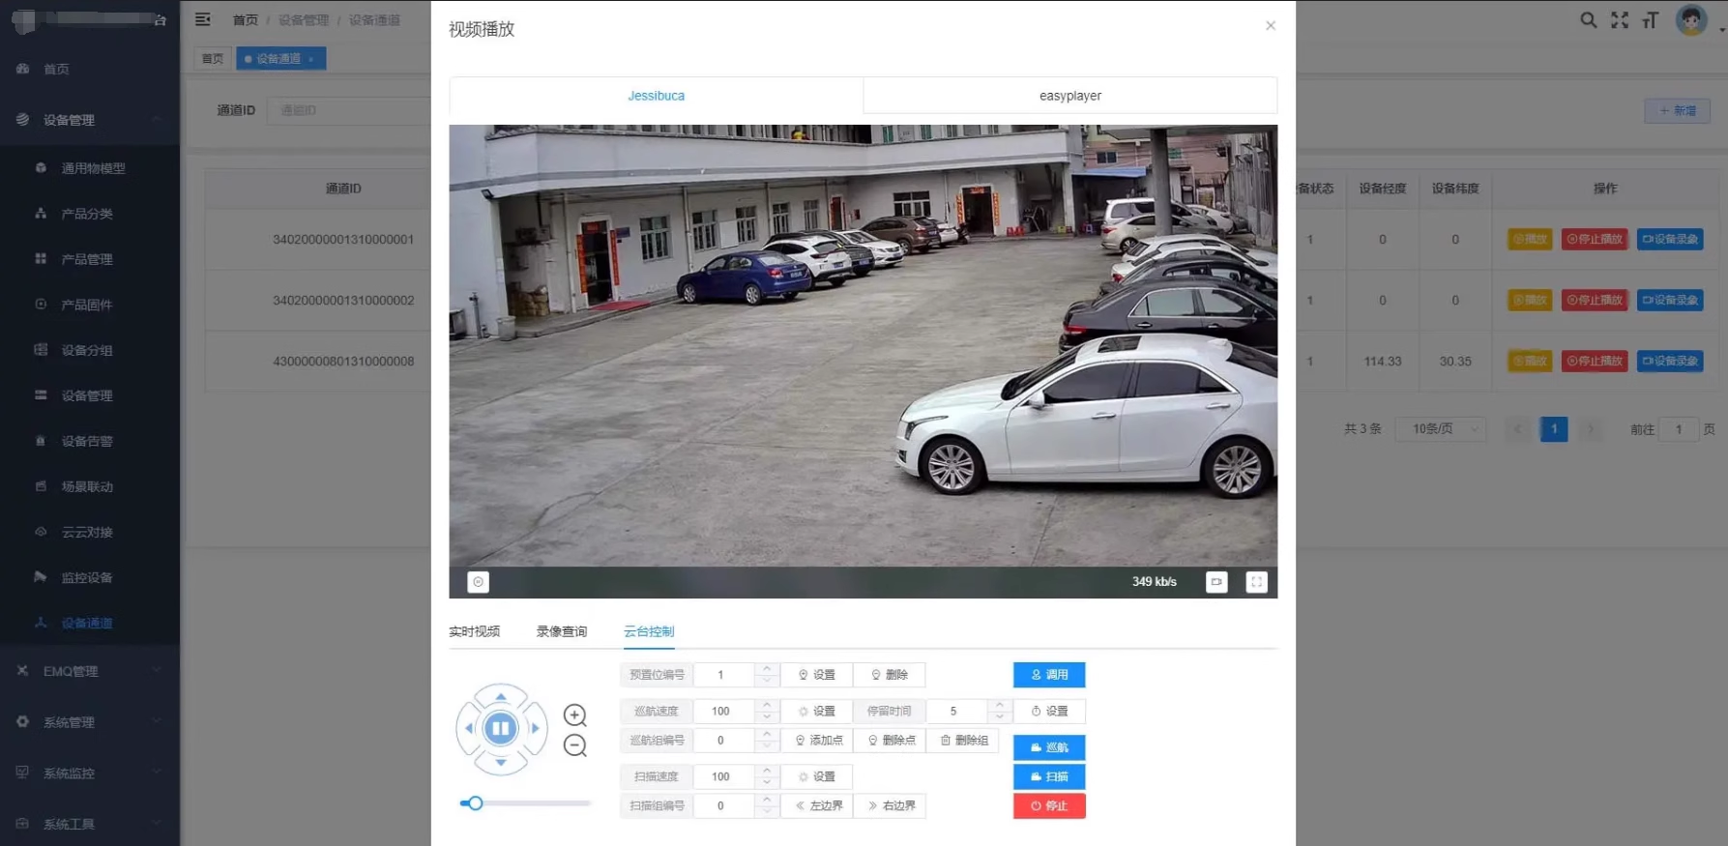Screen dimensions: 1728x846
Task: Increase the 扫描速度 value with up arrow
Action: point(767,772)
